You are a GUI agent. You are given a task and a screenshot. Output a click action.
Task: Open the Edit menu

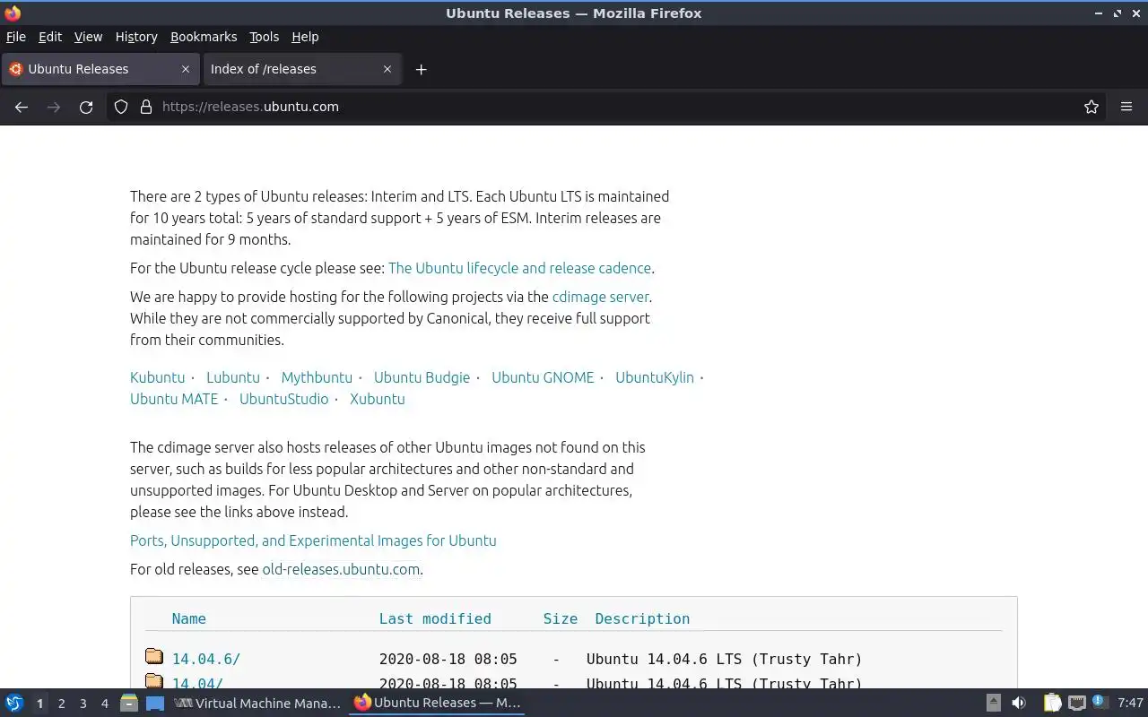pos(50,37)
